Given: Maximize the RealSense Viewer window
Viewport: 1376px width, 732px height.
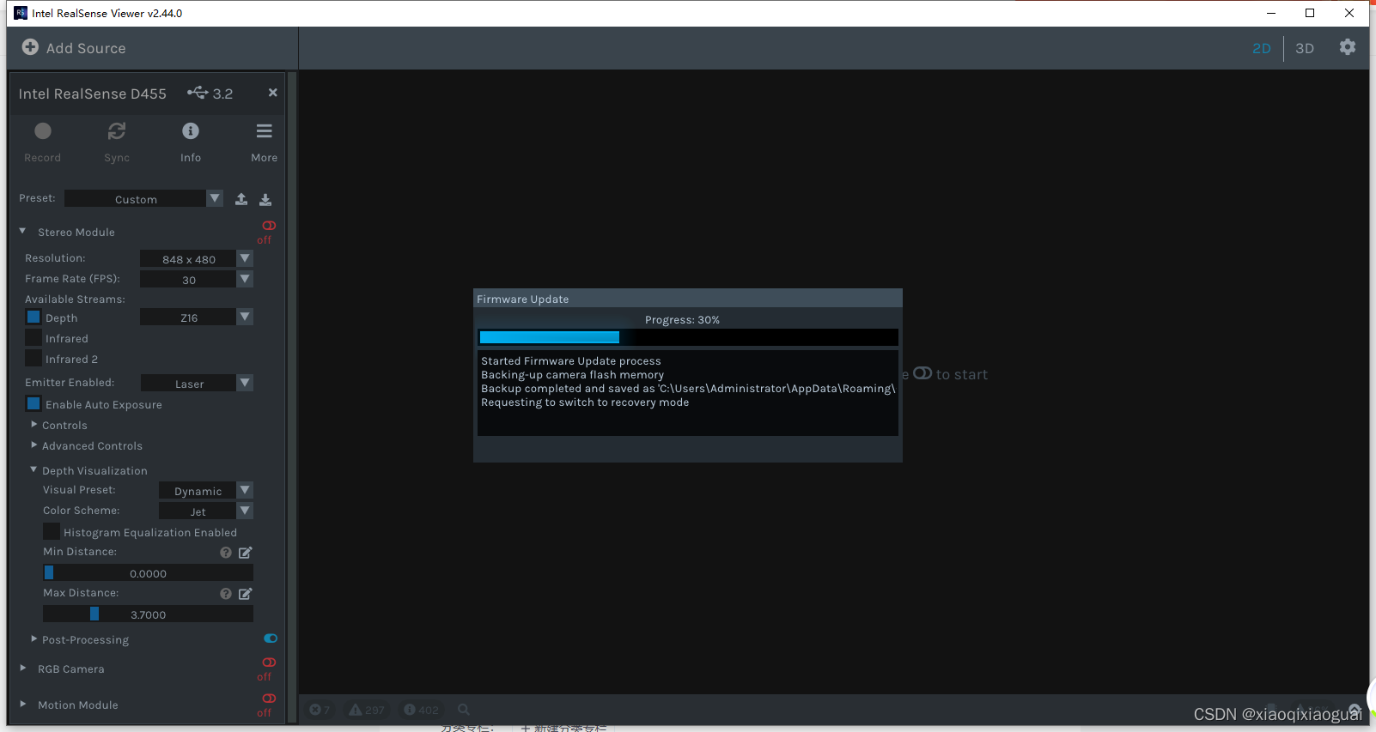Looking at the screenshot, I should coord(1310,13).
